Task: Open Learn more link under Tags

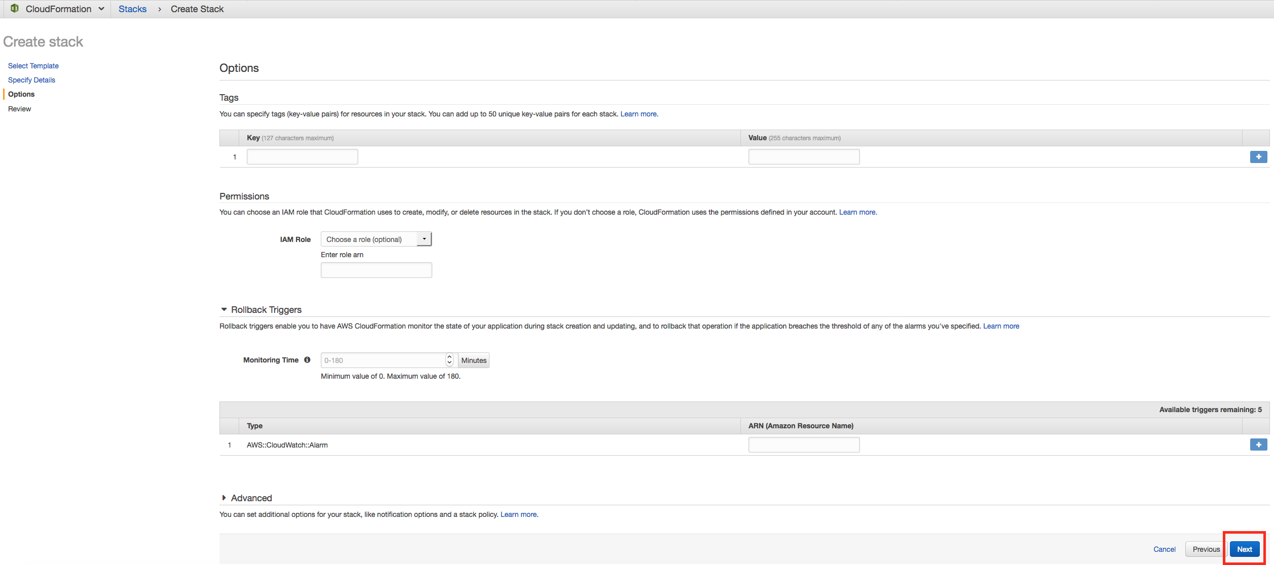Action: point(639,114)
